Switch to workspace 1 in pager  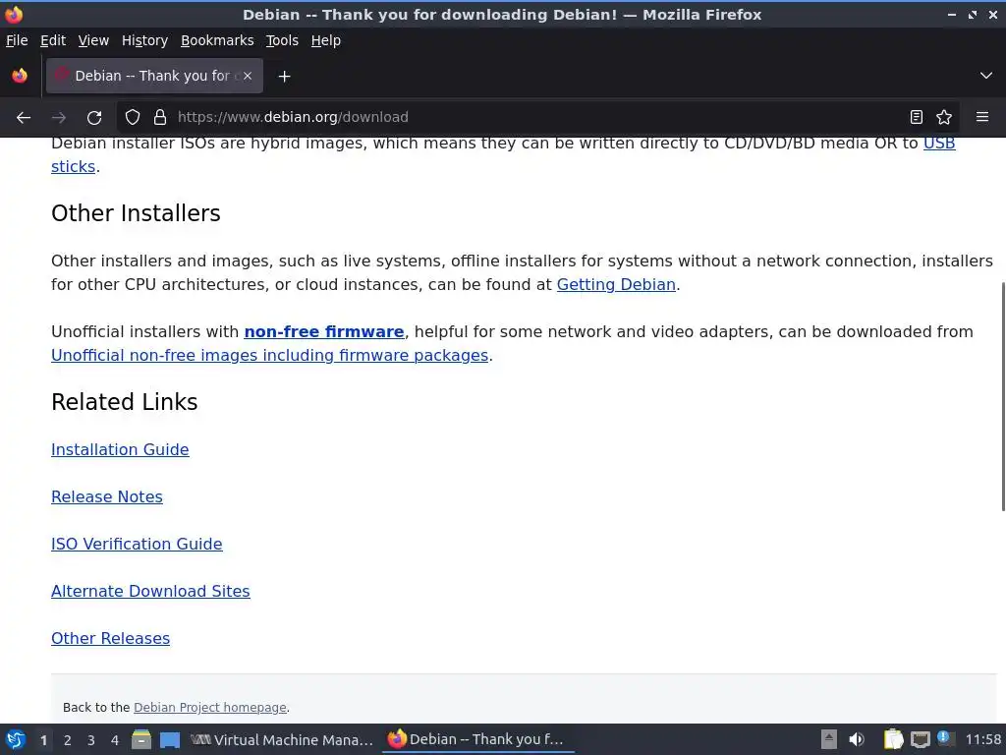click(43, 740)
